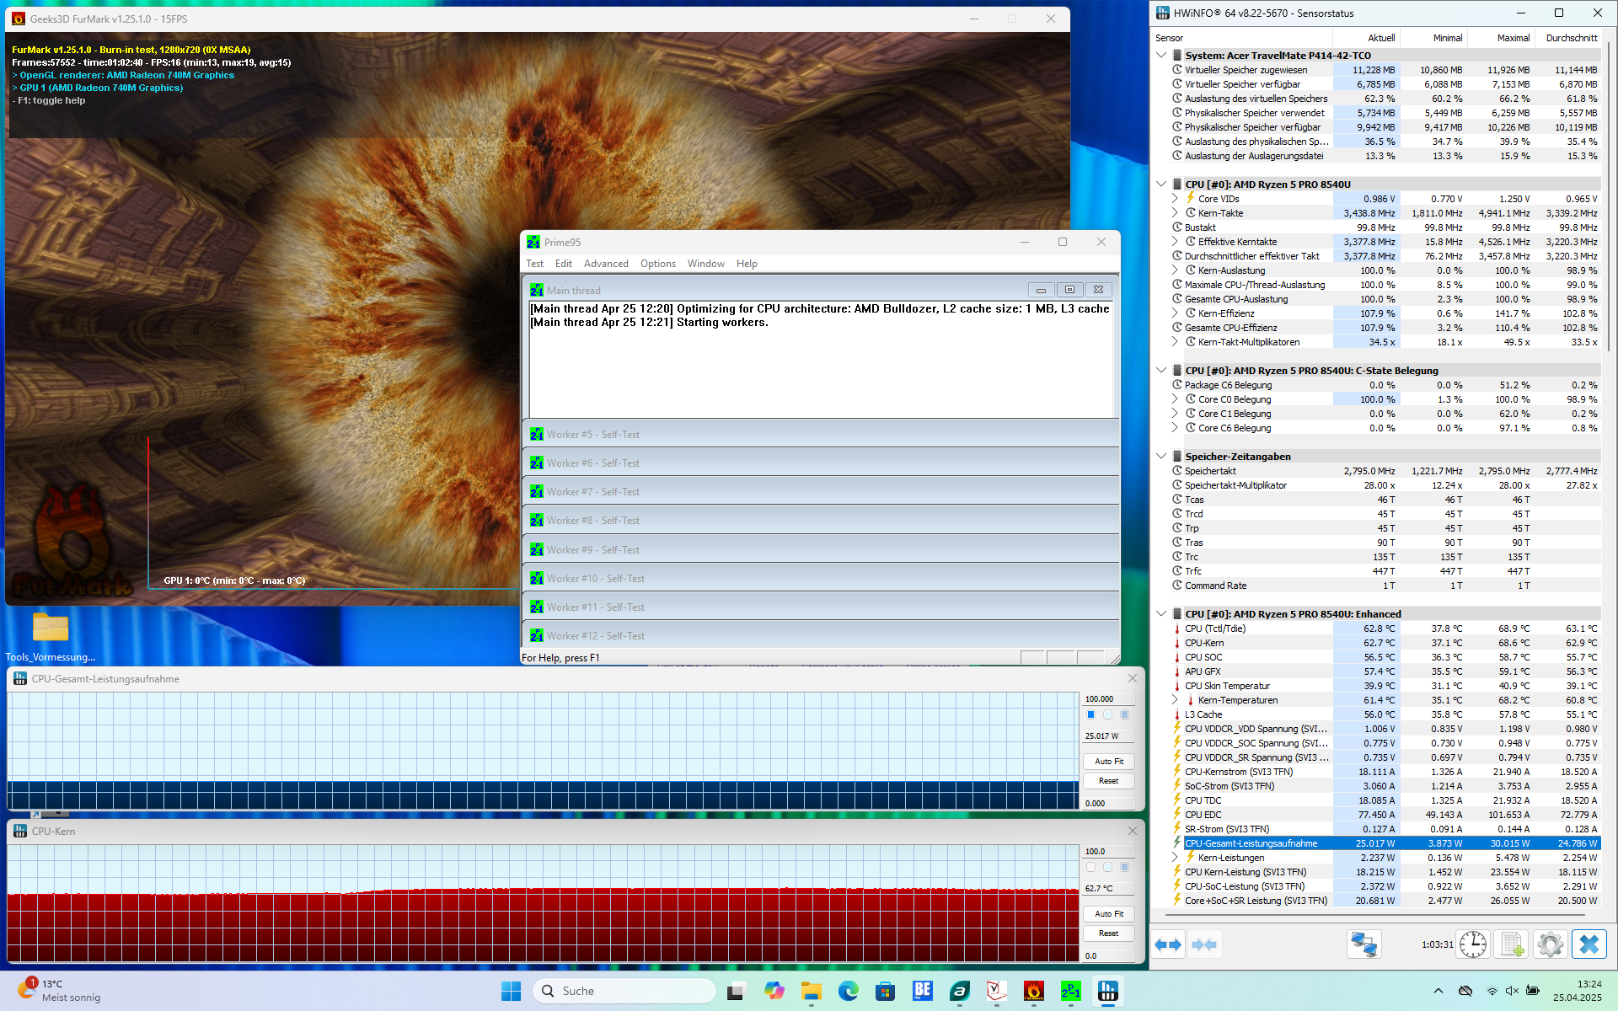Click the clock reset timer icon
Image resolution: width=1618 pixels, height=1011 pixels.
[1472, 944]
